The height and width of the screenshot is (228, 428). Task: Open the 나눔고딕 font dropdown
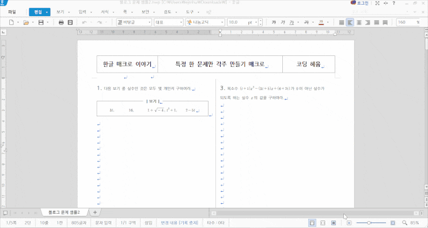205,22
